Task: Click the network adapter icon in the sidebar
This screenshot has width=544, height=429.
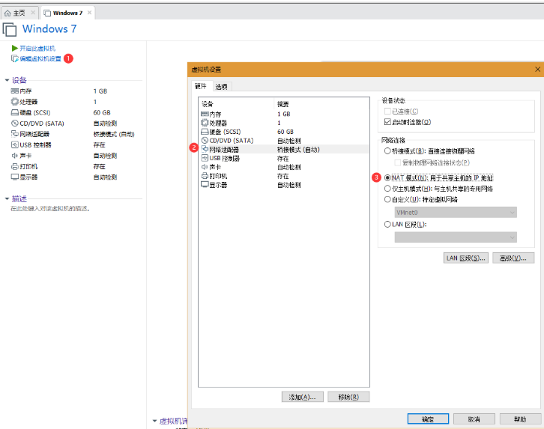Action: pyautogui.click(x=14, y=134)
